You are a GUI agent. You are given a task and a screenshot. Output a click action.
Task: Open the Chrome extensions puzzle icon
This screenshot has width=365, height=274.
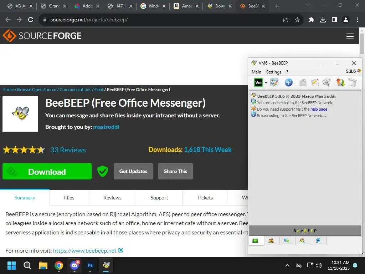click(x=312, y=20)
